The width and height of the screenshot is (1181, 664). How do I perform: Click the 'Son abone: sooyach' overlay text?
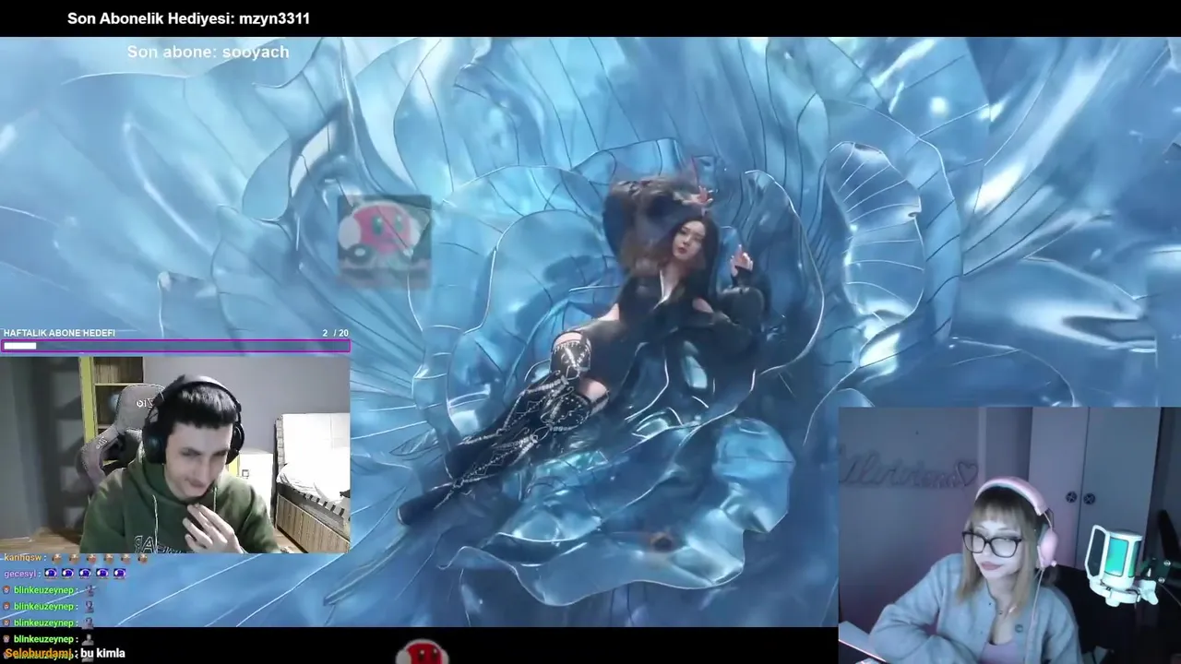point(208,52)
